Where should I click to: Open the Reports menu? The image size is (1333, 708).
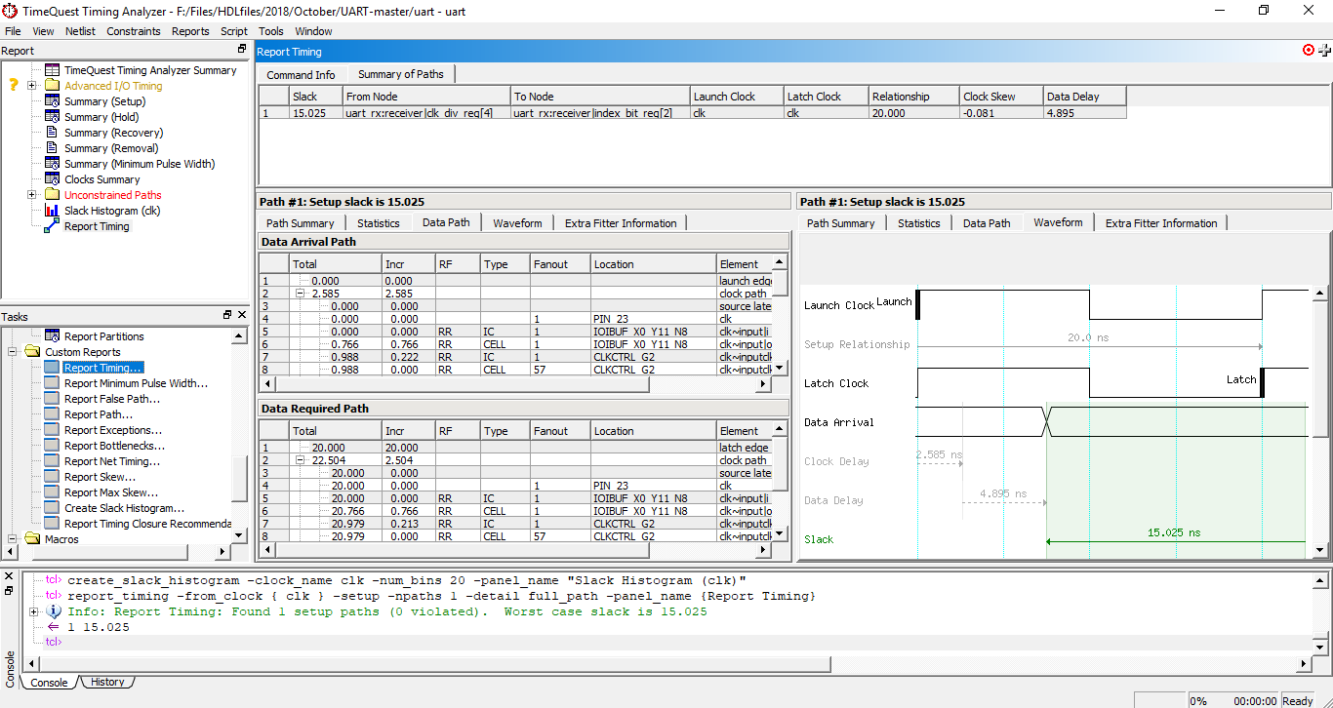click(x=190, y=31)
